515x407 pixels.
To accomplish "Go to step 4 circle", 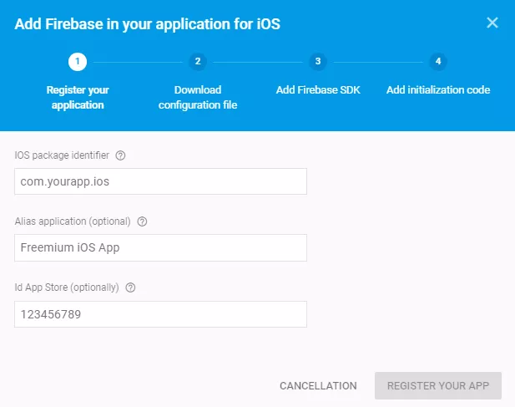I will tap(438, 62).
